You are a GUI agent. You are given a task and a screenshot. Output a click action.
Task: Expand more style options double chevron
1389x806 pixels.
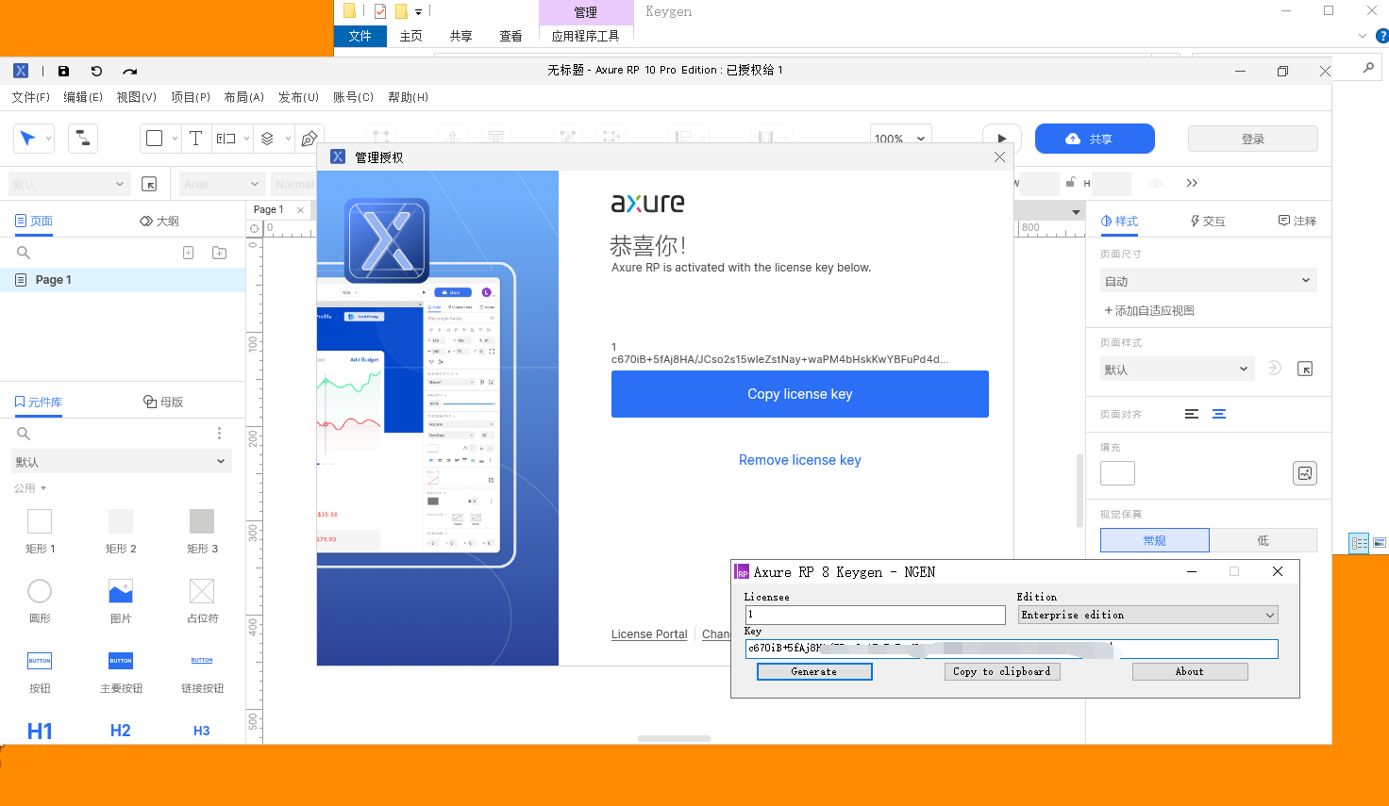click(x=1192, y=183)
